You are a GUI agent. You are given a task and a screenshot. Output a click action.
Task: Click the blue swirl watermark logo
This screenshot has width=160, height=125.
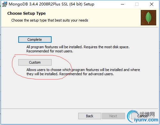(131, 116)
